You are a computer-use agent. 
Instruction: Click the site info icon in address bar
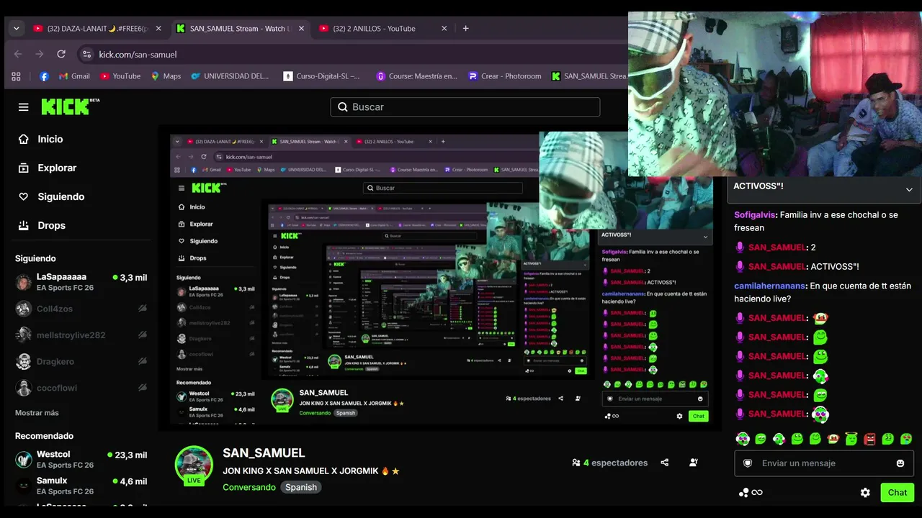pyautogui.click(x=86, y=54)
